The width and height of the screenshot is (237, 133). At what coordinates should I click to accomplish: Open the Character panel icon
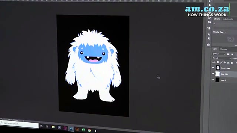pos(209,34)
